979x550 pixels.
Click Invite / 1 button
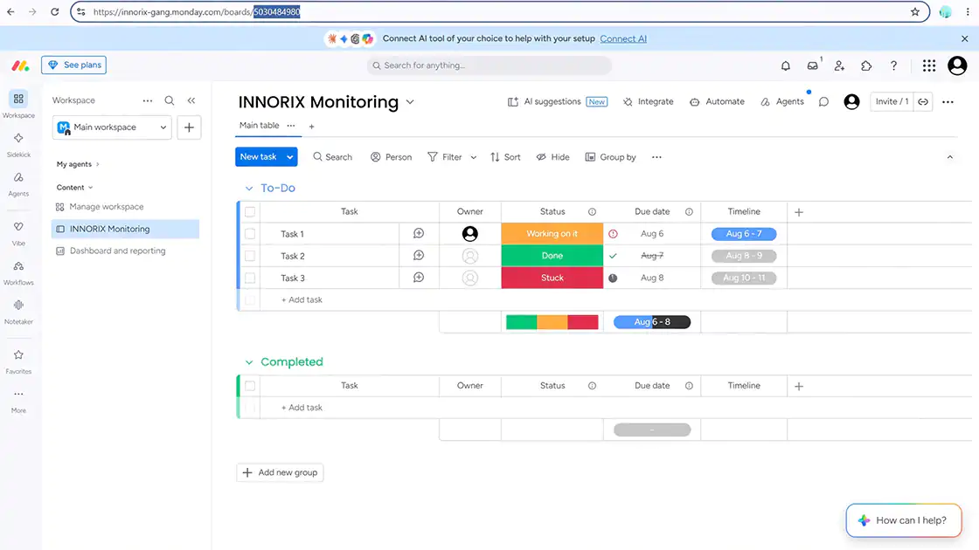click(x=892, y=101)
